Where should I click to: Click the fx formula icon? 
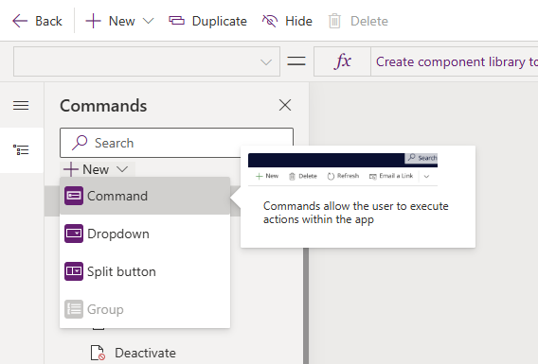[x=343, y=61]
